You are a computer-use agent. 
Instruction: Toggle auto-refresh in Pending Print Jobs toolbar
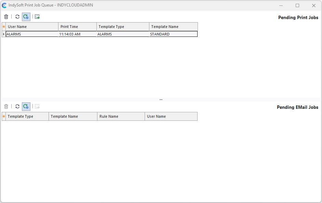pos(26,17)
